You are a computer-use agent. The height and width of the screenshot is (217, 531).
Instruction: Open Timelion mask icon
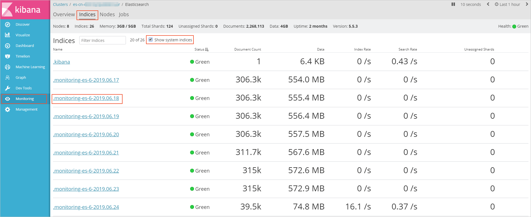[8, 56]
